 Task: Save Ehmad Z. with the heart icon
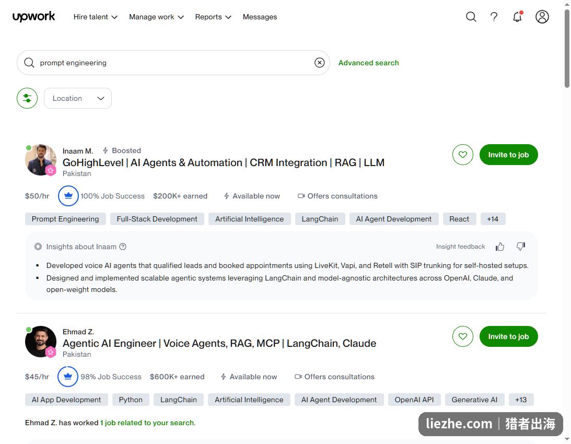tap(462, 336)
